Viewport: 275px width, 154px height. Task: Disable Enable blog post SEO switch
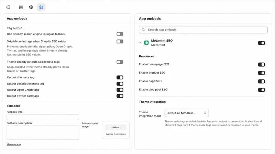[261, 90]
